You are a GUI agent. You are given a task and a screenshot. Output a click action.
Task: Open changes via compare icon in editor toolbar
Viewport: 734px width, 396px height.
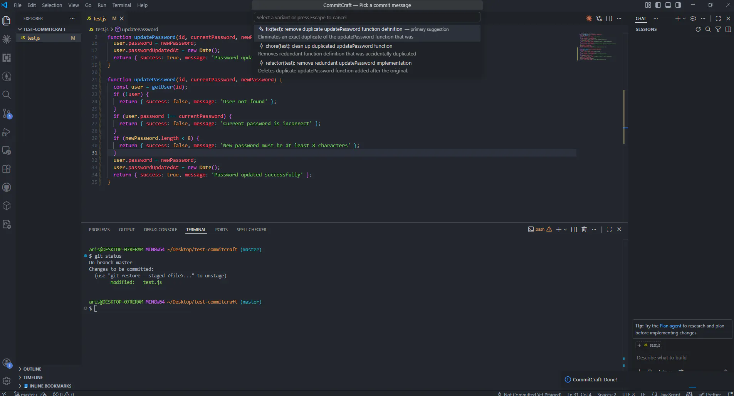click(599, 18)
